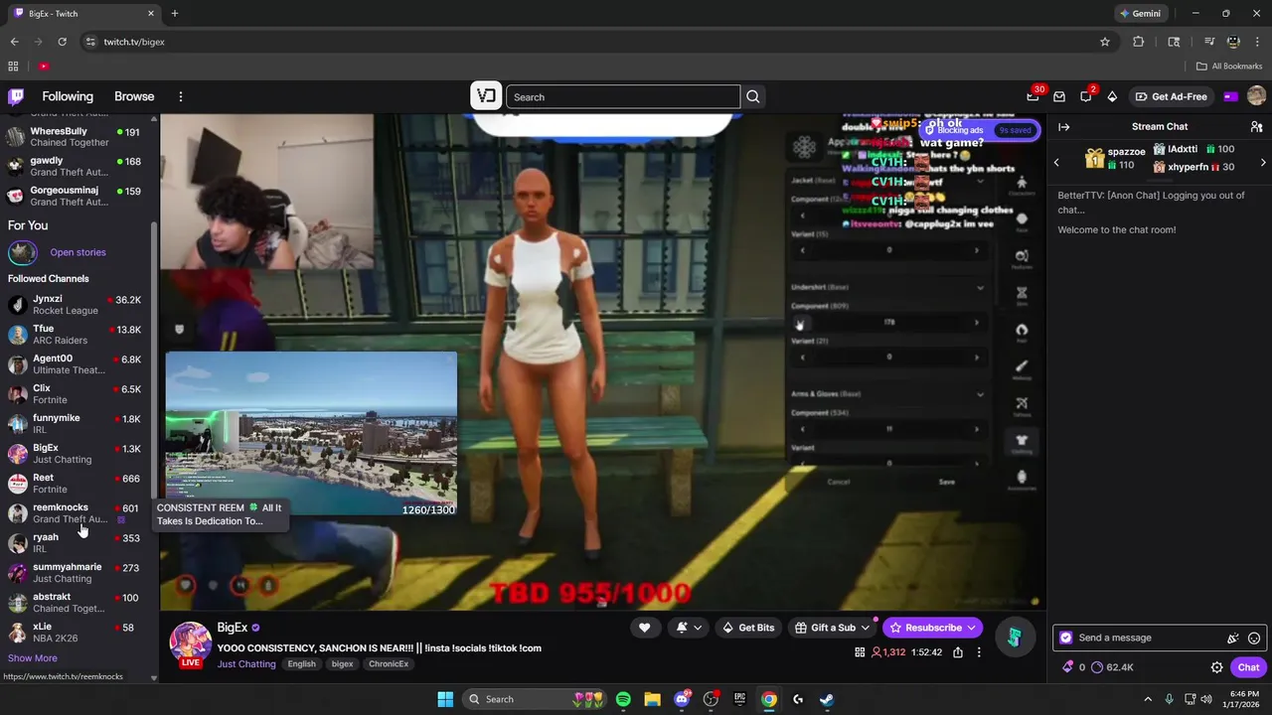
Task: Click the bigex stream tag
Action: [x=342, y=664]
